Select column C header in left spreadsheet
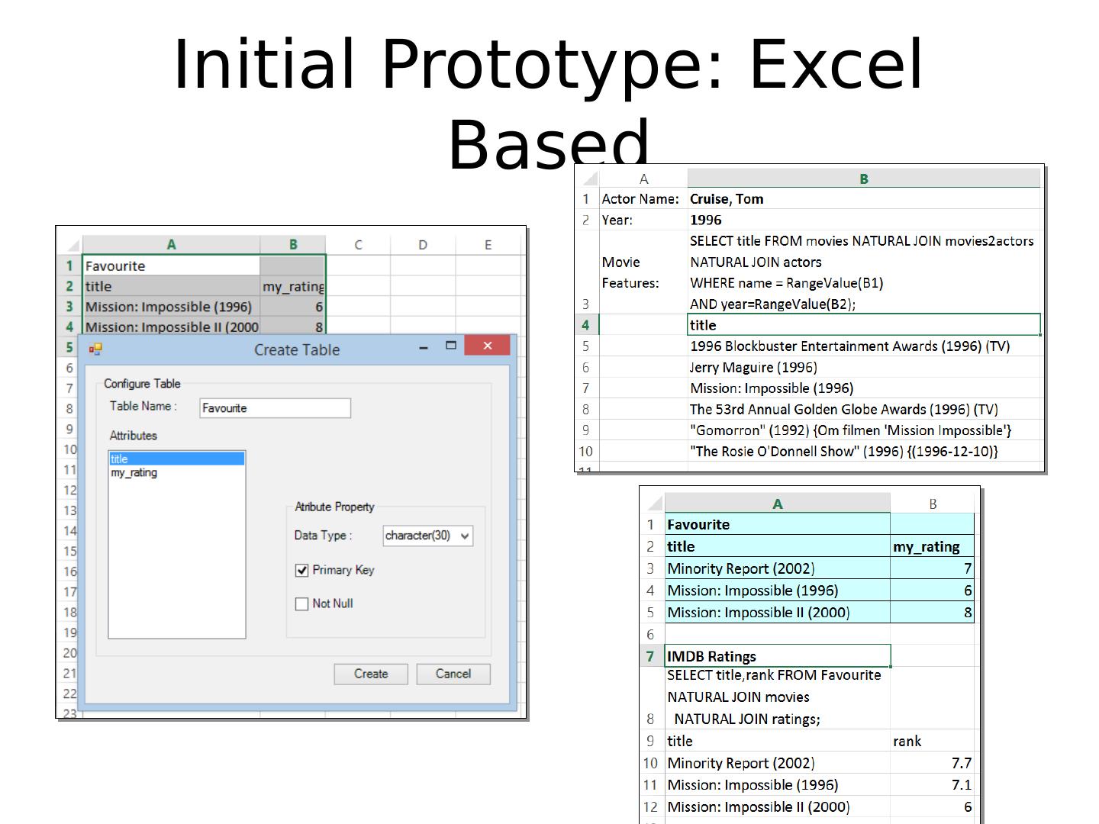This screenshot has width=1099, height=824. tap(358, 245)
